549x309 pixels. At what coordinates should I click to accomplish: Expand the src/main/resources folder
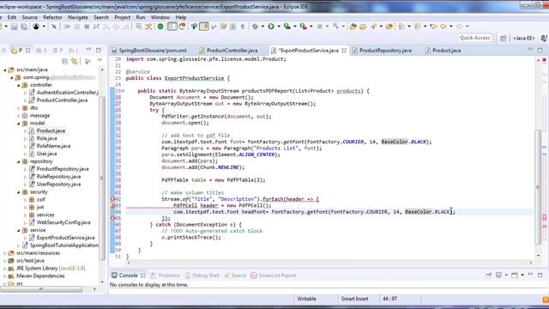tap(5, 253)
